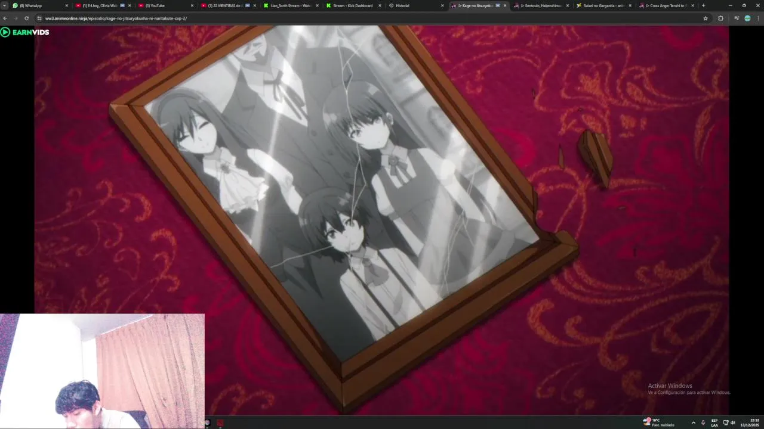Change the ESP LAA keyboard language
764x429 pixels.
point(714,422)
